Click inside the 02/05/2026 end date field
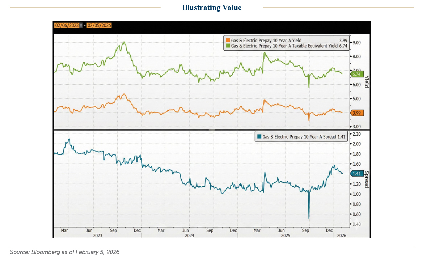 tap(100, 25)
